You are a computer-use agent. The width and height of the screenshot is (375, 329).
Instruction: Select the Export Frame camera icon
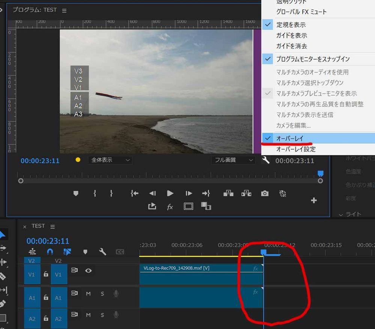[265, 193]
